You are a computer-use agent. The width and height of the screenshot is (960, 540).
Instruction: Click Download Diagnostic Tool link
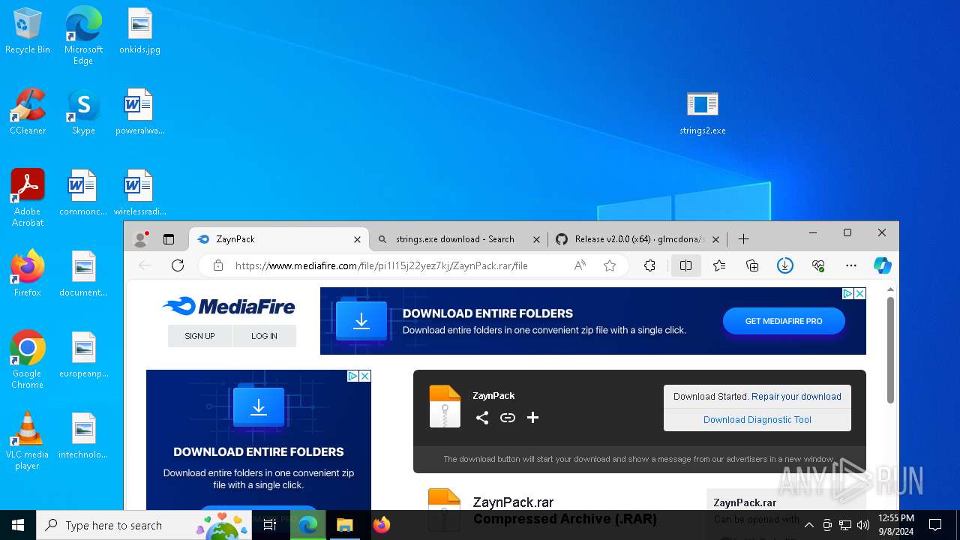757,420
